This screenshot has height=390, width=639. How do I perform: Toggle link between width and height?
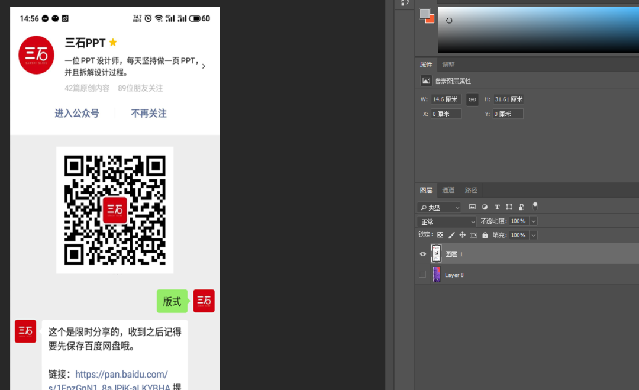[x=472, y=99]
